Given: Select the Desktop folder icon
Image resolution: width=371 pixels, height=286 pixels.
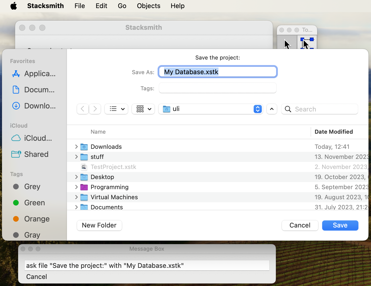Looking at the screenshot, I should tap(84, 177).
